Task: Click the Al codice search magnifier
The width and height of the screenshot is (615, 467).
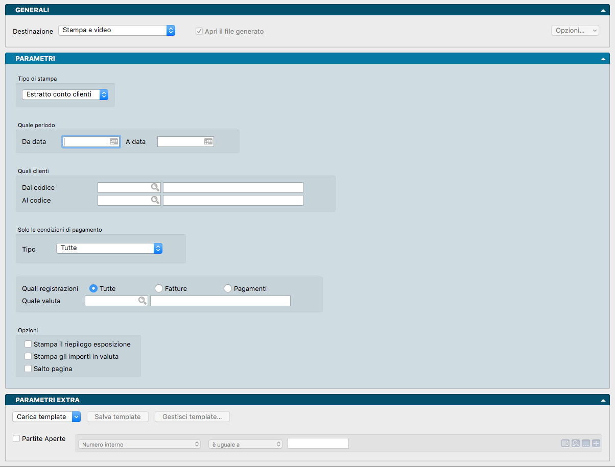Action: (x=155, y=200)
